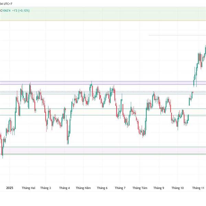Click the Tháng 7 time axis label
This screenshot has width=206, height=206.
[x=120, y=188]
